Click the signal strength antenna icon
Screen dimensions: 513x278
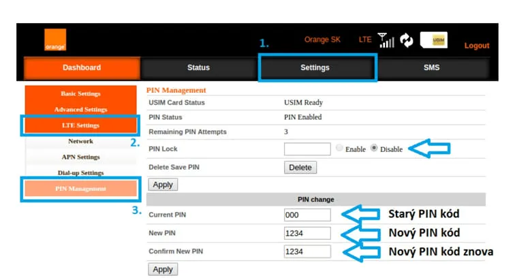click(x=386, y=40)
